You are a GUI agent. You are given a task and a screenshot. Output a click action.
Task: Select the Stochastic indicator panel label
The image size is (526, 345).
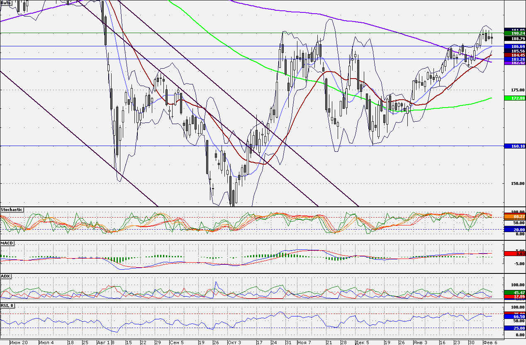pos(12,210)
